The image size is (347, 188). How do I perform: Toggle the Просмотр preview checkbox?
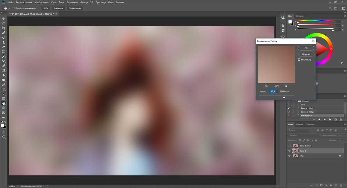pyautogui.click(x=299, y=60)
